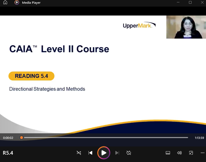Viewport: 206px width, 162px height.
Task: Click Directional Strategies and Methods subtitle
Action: click(x=47, y=89)
